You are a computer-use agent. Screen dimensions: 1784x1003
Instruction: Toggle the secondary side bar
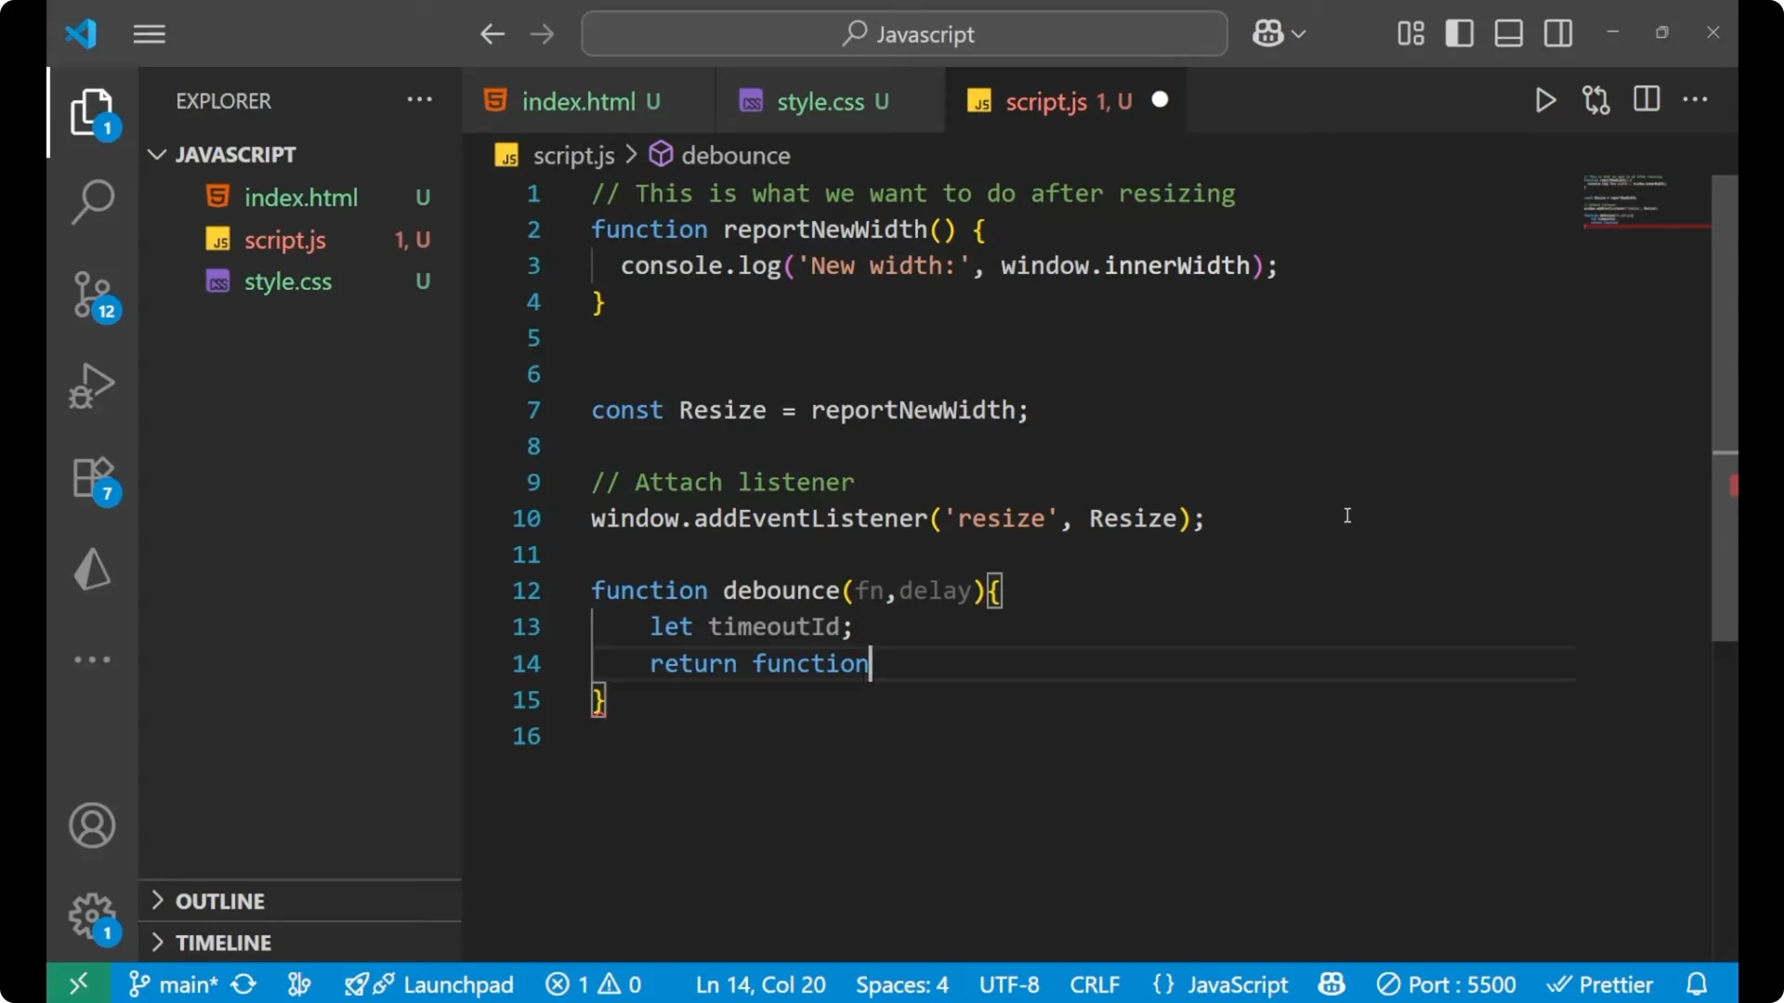1557,33
